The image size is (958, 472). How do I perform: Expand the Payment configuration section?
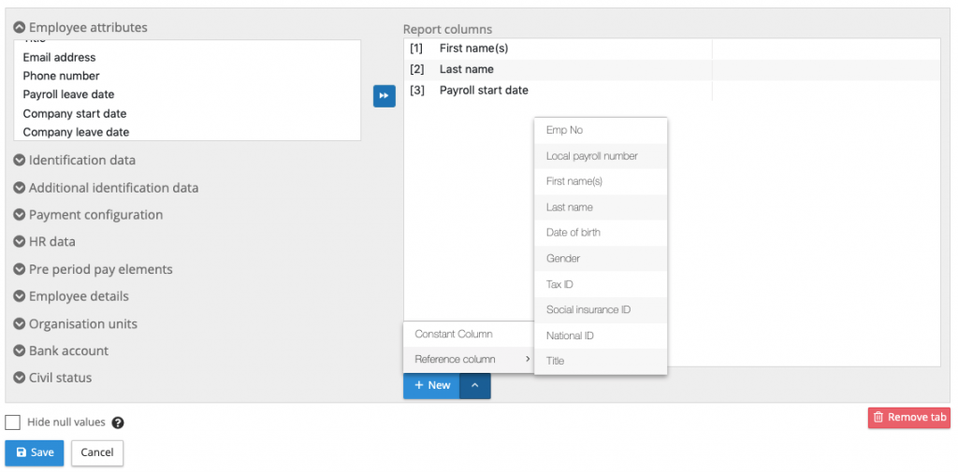click(20, 215)
